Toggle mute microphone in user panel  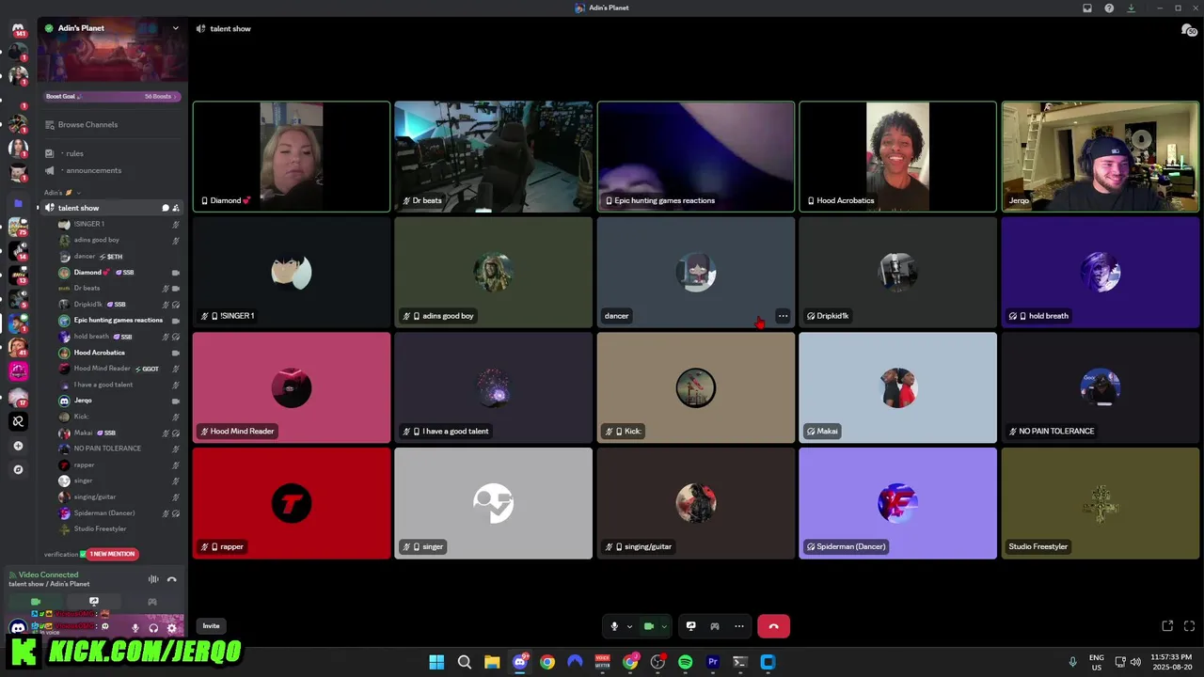(135, 628)
